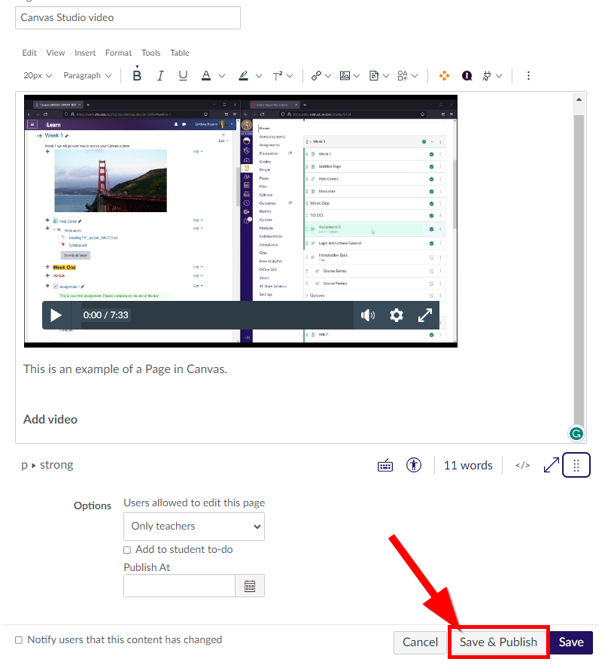Click the Save button
Image resolution: width=608 pixels, height=665 pixels.
[x=571, y=642]
